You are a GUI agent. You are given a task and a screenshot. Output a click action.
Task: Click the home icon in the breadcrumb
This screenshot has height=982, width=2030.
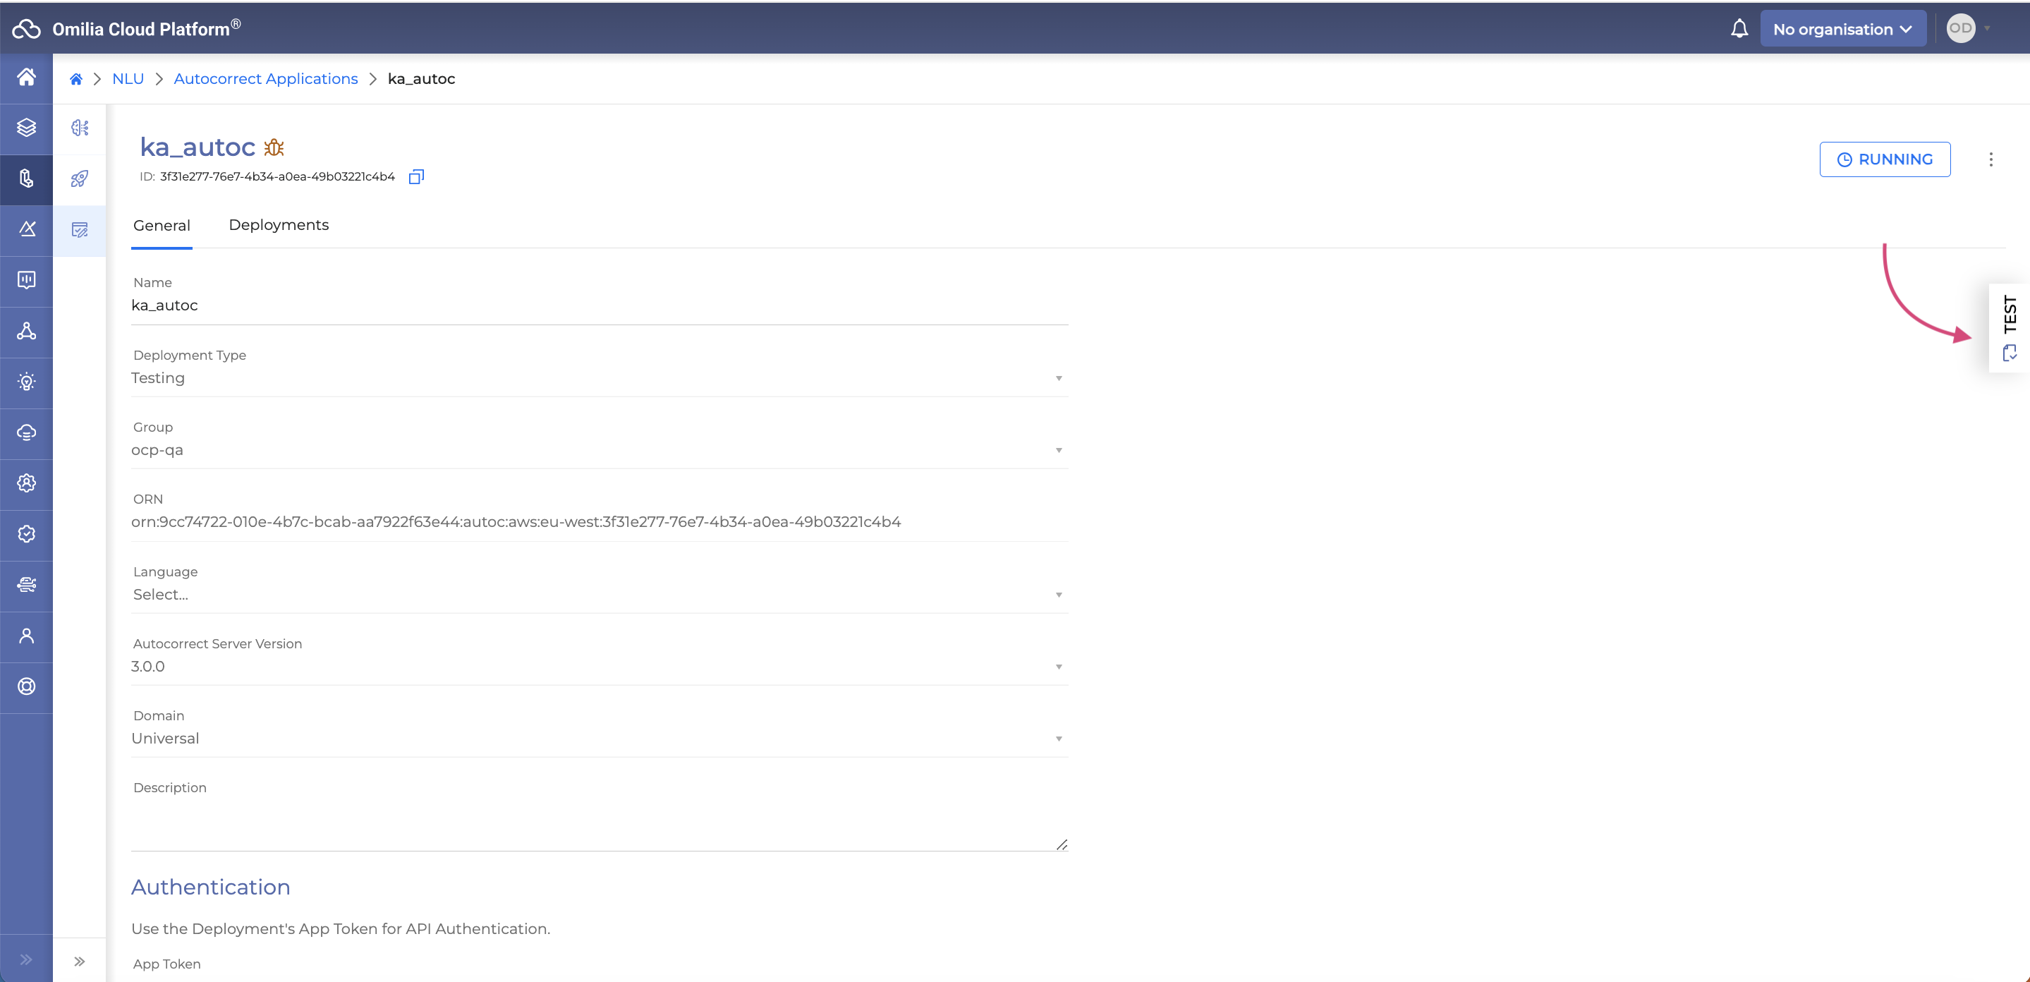tap(75, 79)
